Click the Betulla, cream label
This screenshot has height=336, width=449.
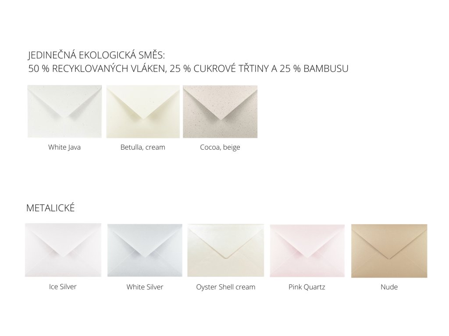(143, 147)
